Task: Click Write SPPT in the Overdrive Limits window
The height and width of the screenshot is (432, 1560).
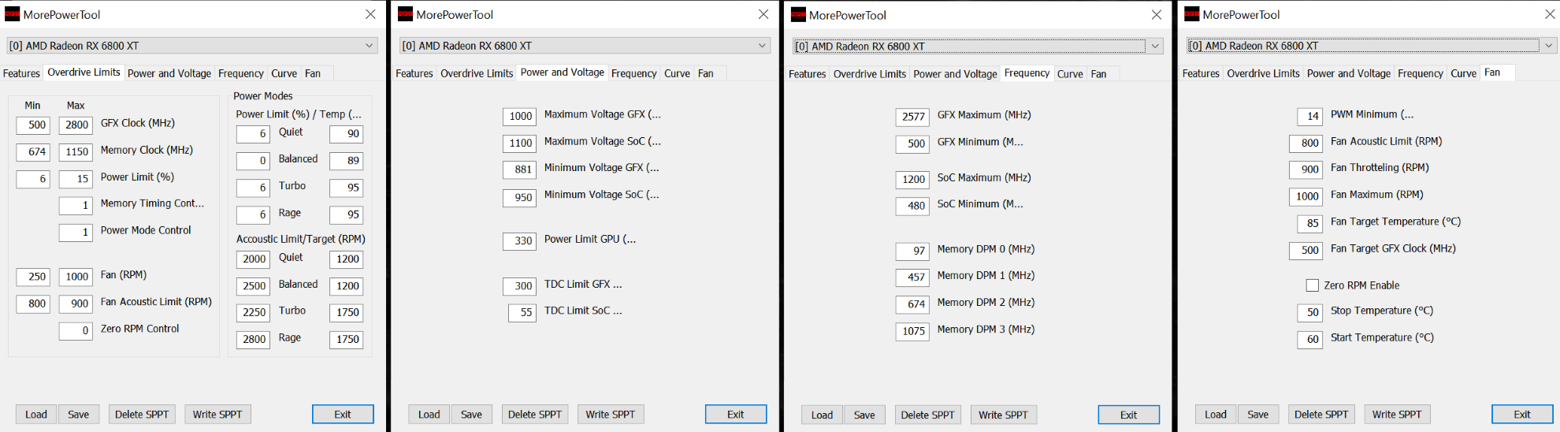Action: 217,415
